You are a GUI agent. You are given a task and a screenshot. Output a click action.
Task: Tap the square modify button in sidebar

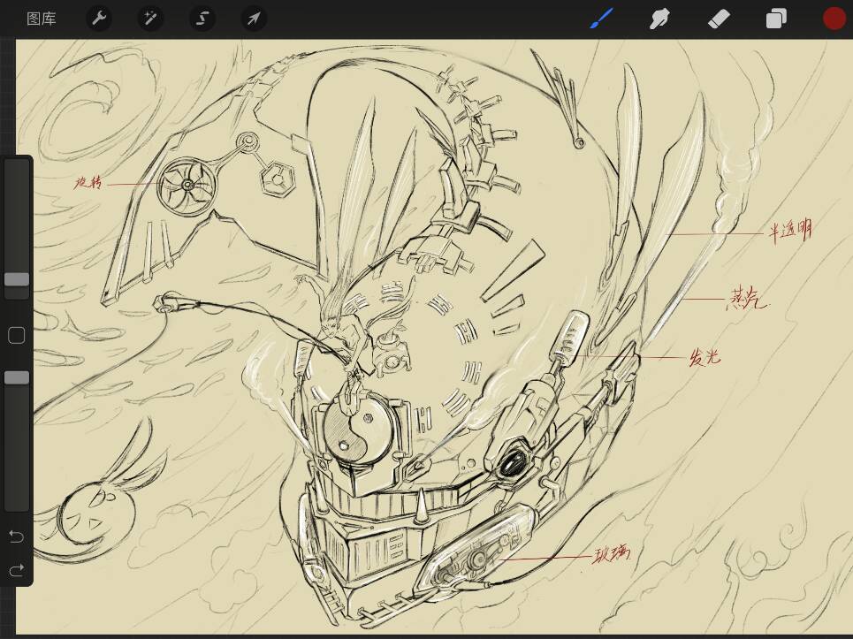coord(16,336)
